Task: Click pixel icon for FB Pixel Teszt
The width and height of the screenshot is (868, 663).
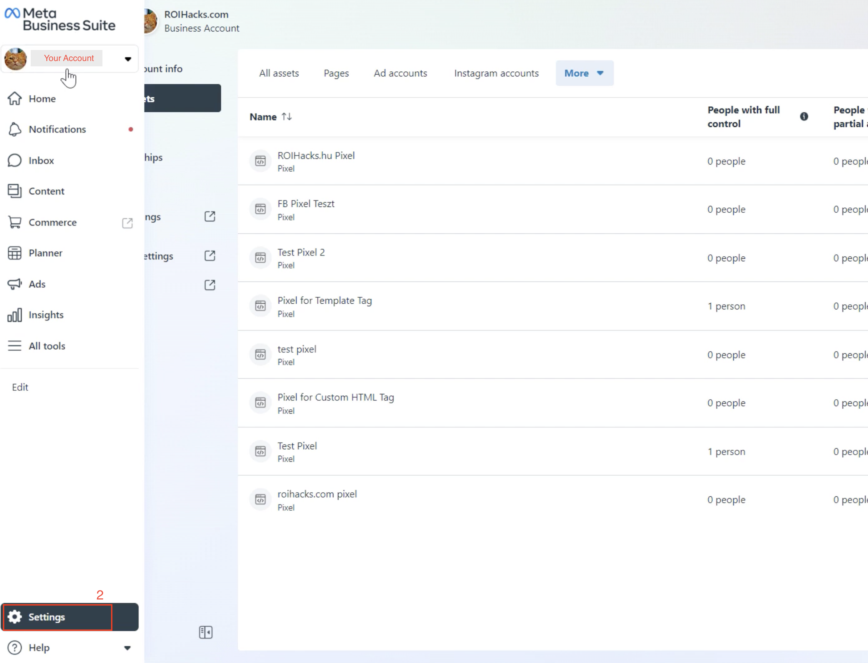Action: pyautogui.click(x=261, y=209)
